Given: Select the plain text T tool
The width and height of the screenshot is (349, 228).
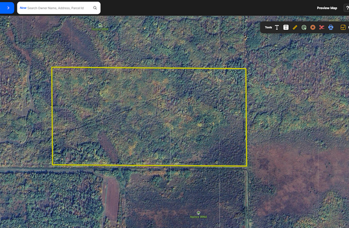Looking at the screenshot, I should (x=277, y=27).
